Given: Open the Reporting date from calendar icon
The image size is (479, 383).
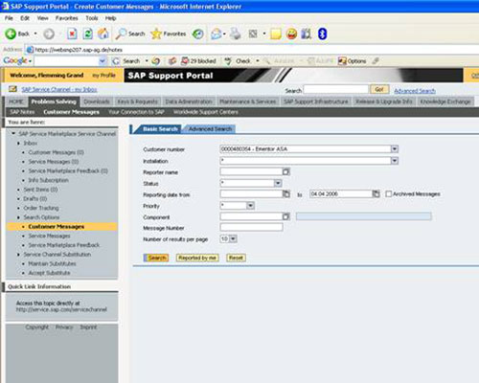Looking at the screenshot, I should [x=286, y=193].
